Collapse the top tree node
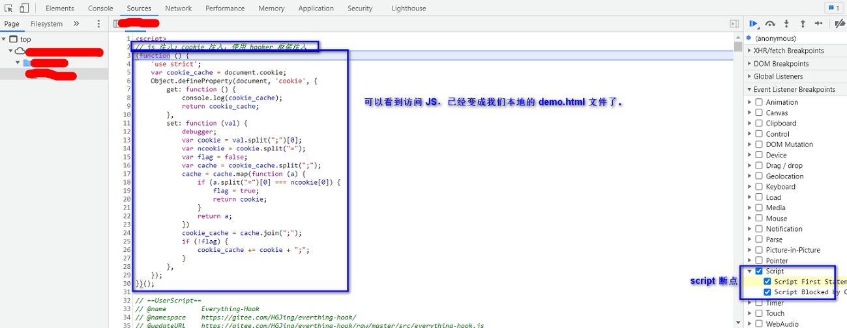 click(5, 39)
